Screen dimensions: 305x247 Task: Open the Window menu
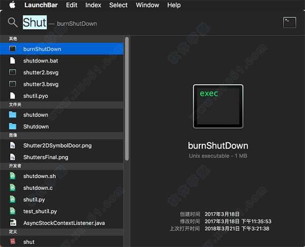pyautogui.click(x=147, y=5)
